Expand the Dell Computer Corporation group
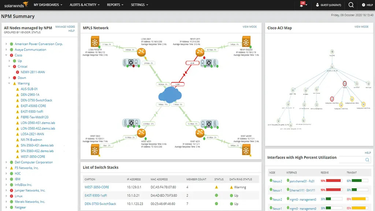The width and height of the screenshot is (375, 211). (x=6, y=162)
